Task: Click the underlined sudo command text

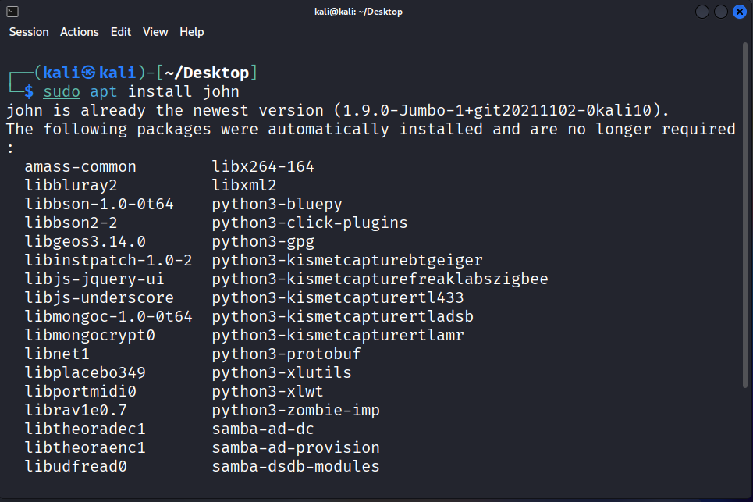Action: (x=62, y=91)
